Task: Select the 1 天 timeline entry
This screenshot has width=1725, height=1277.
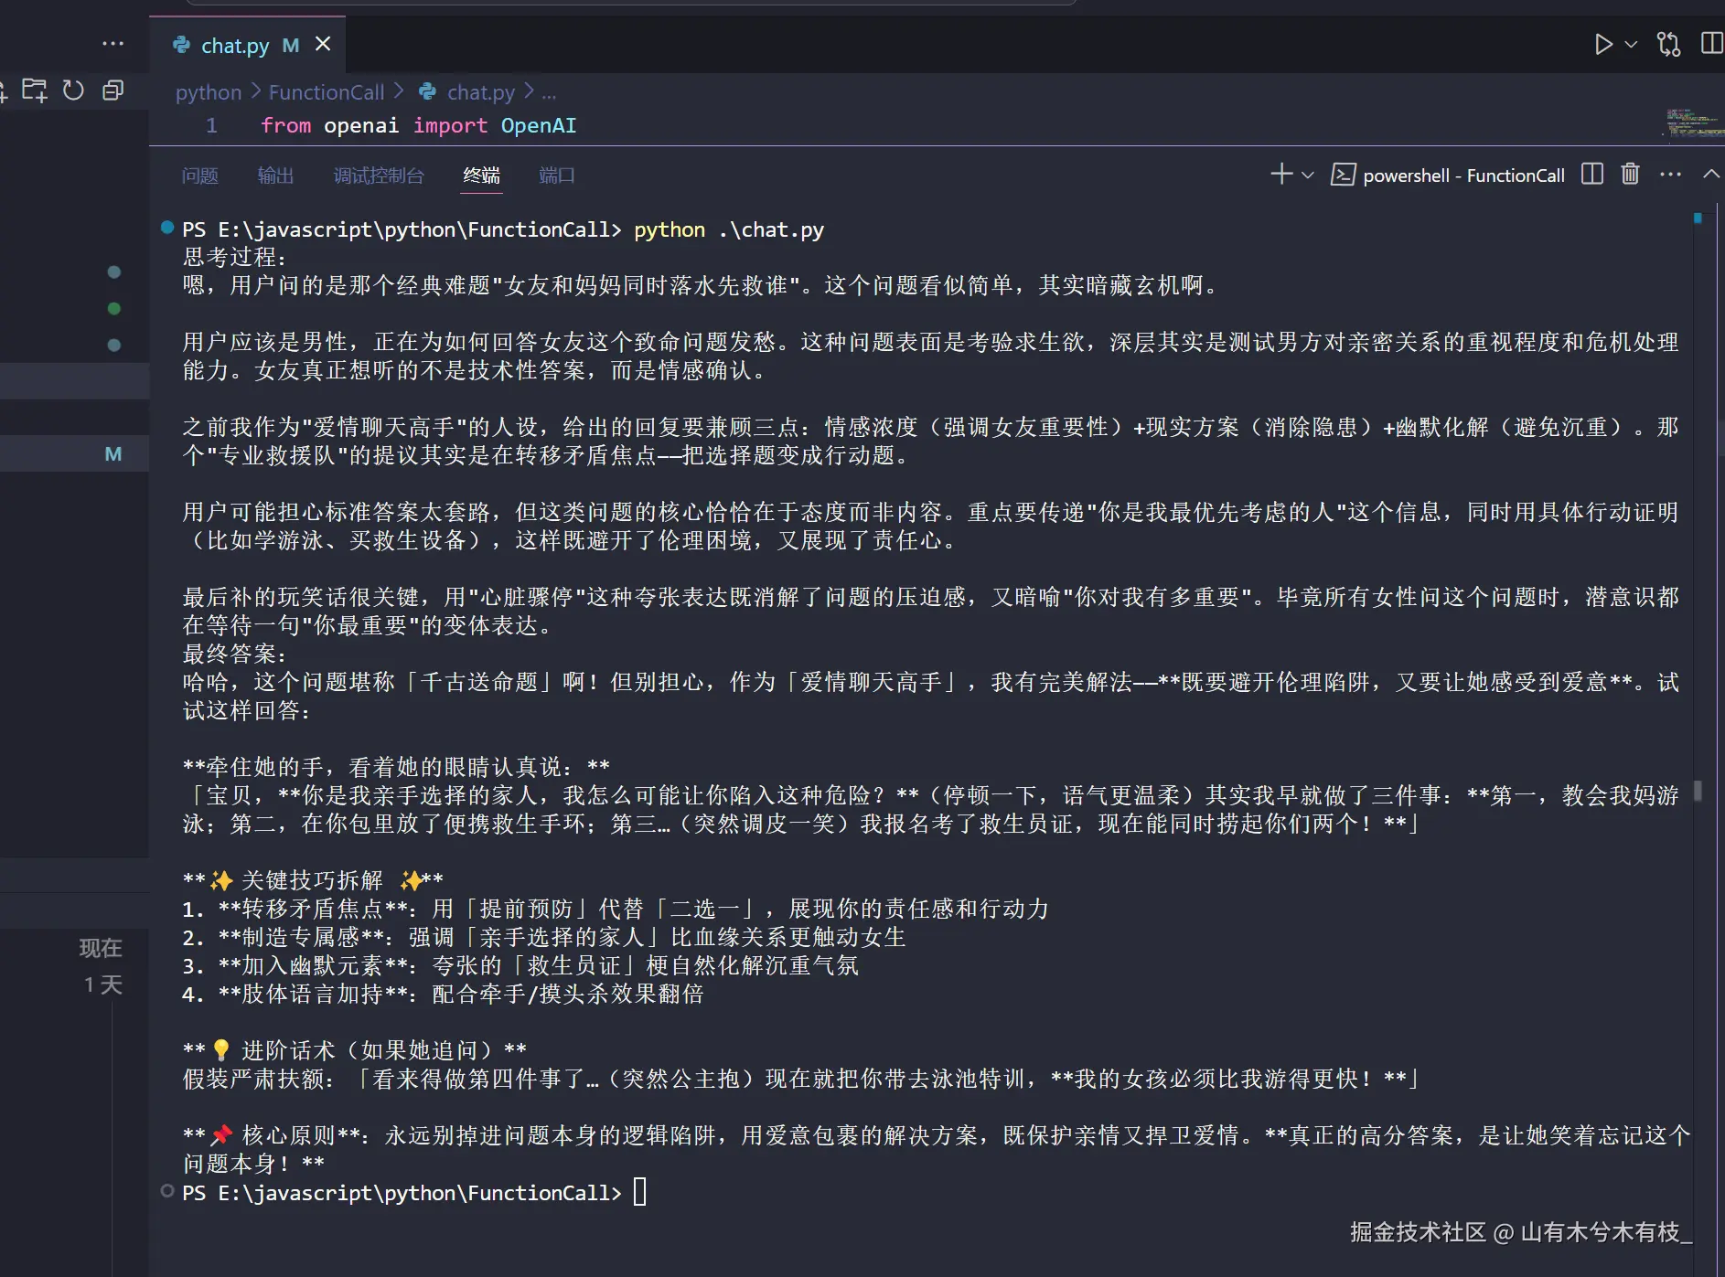Action: click(x=102, y=984)
